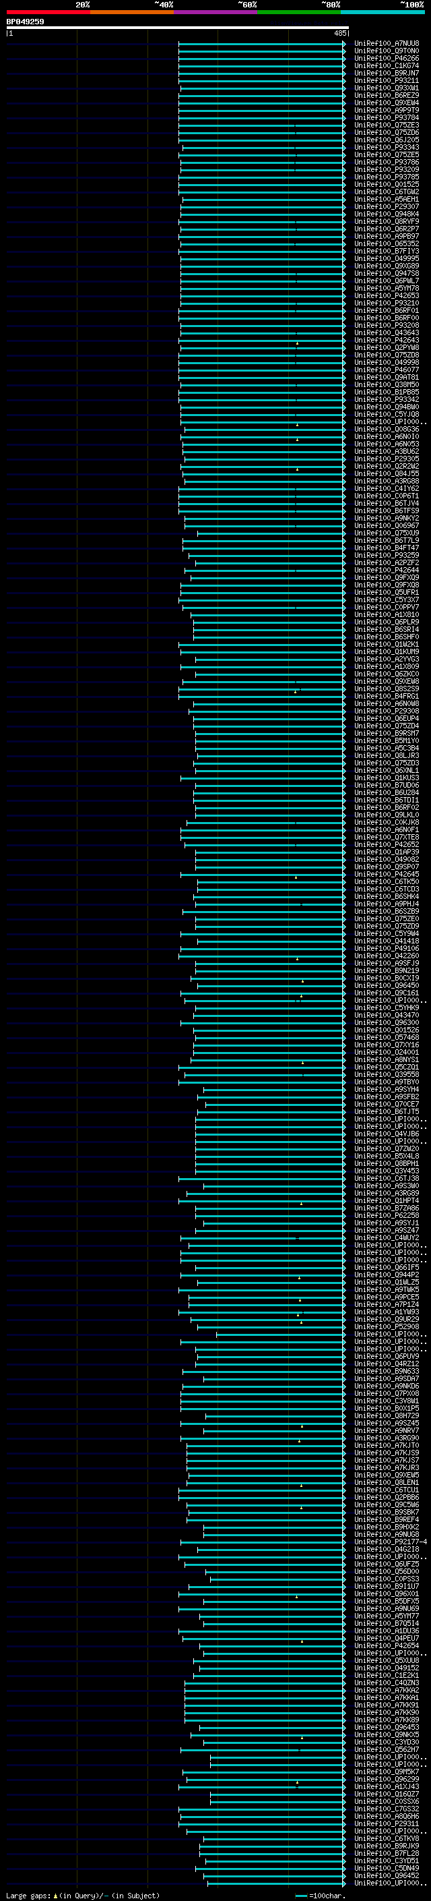431x1901 pixels.
Task: Click hit label UniRef100_A9PHJ4
Action: (x=387, y=904)
